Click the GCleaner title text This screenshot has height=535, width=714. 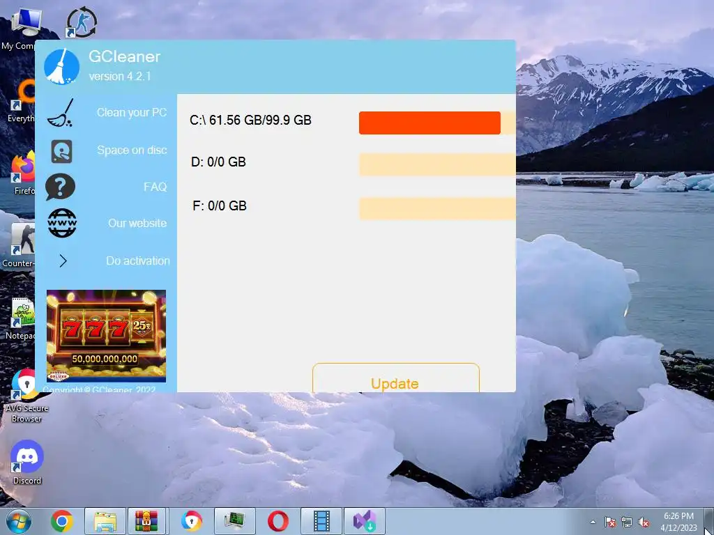[124, 56]
